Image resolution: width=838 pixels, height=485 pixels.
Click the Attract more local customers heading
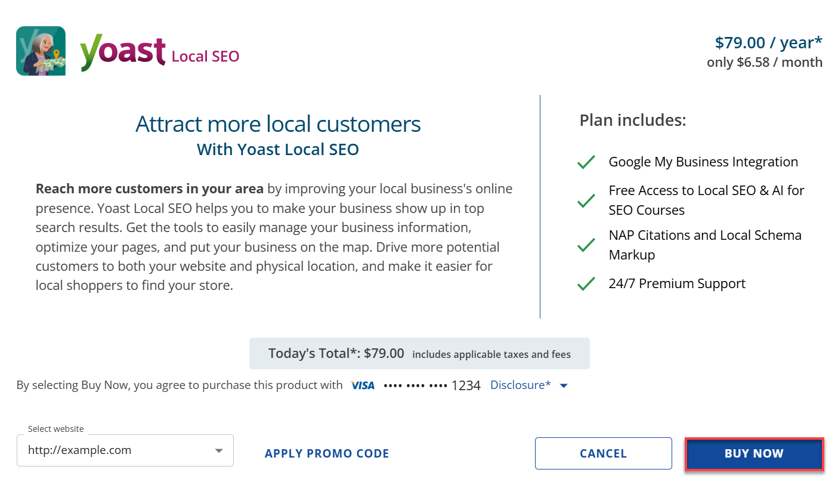278,123
